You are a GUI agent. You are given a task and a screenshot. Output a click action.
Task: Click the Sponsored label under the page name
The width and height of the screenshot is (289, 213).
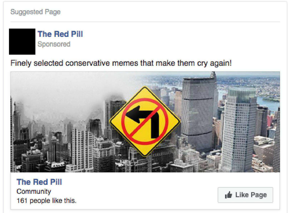tap(54, 44)
